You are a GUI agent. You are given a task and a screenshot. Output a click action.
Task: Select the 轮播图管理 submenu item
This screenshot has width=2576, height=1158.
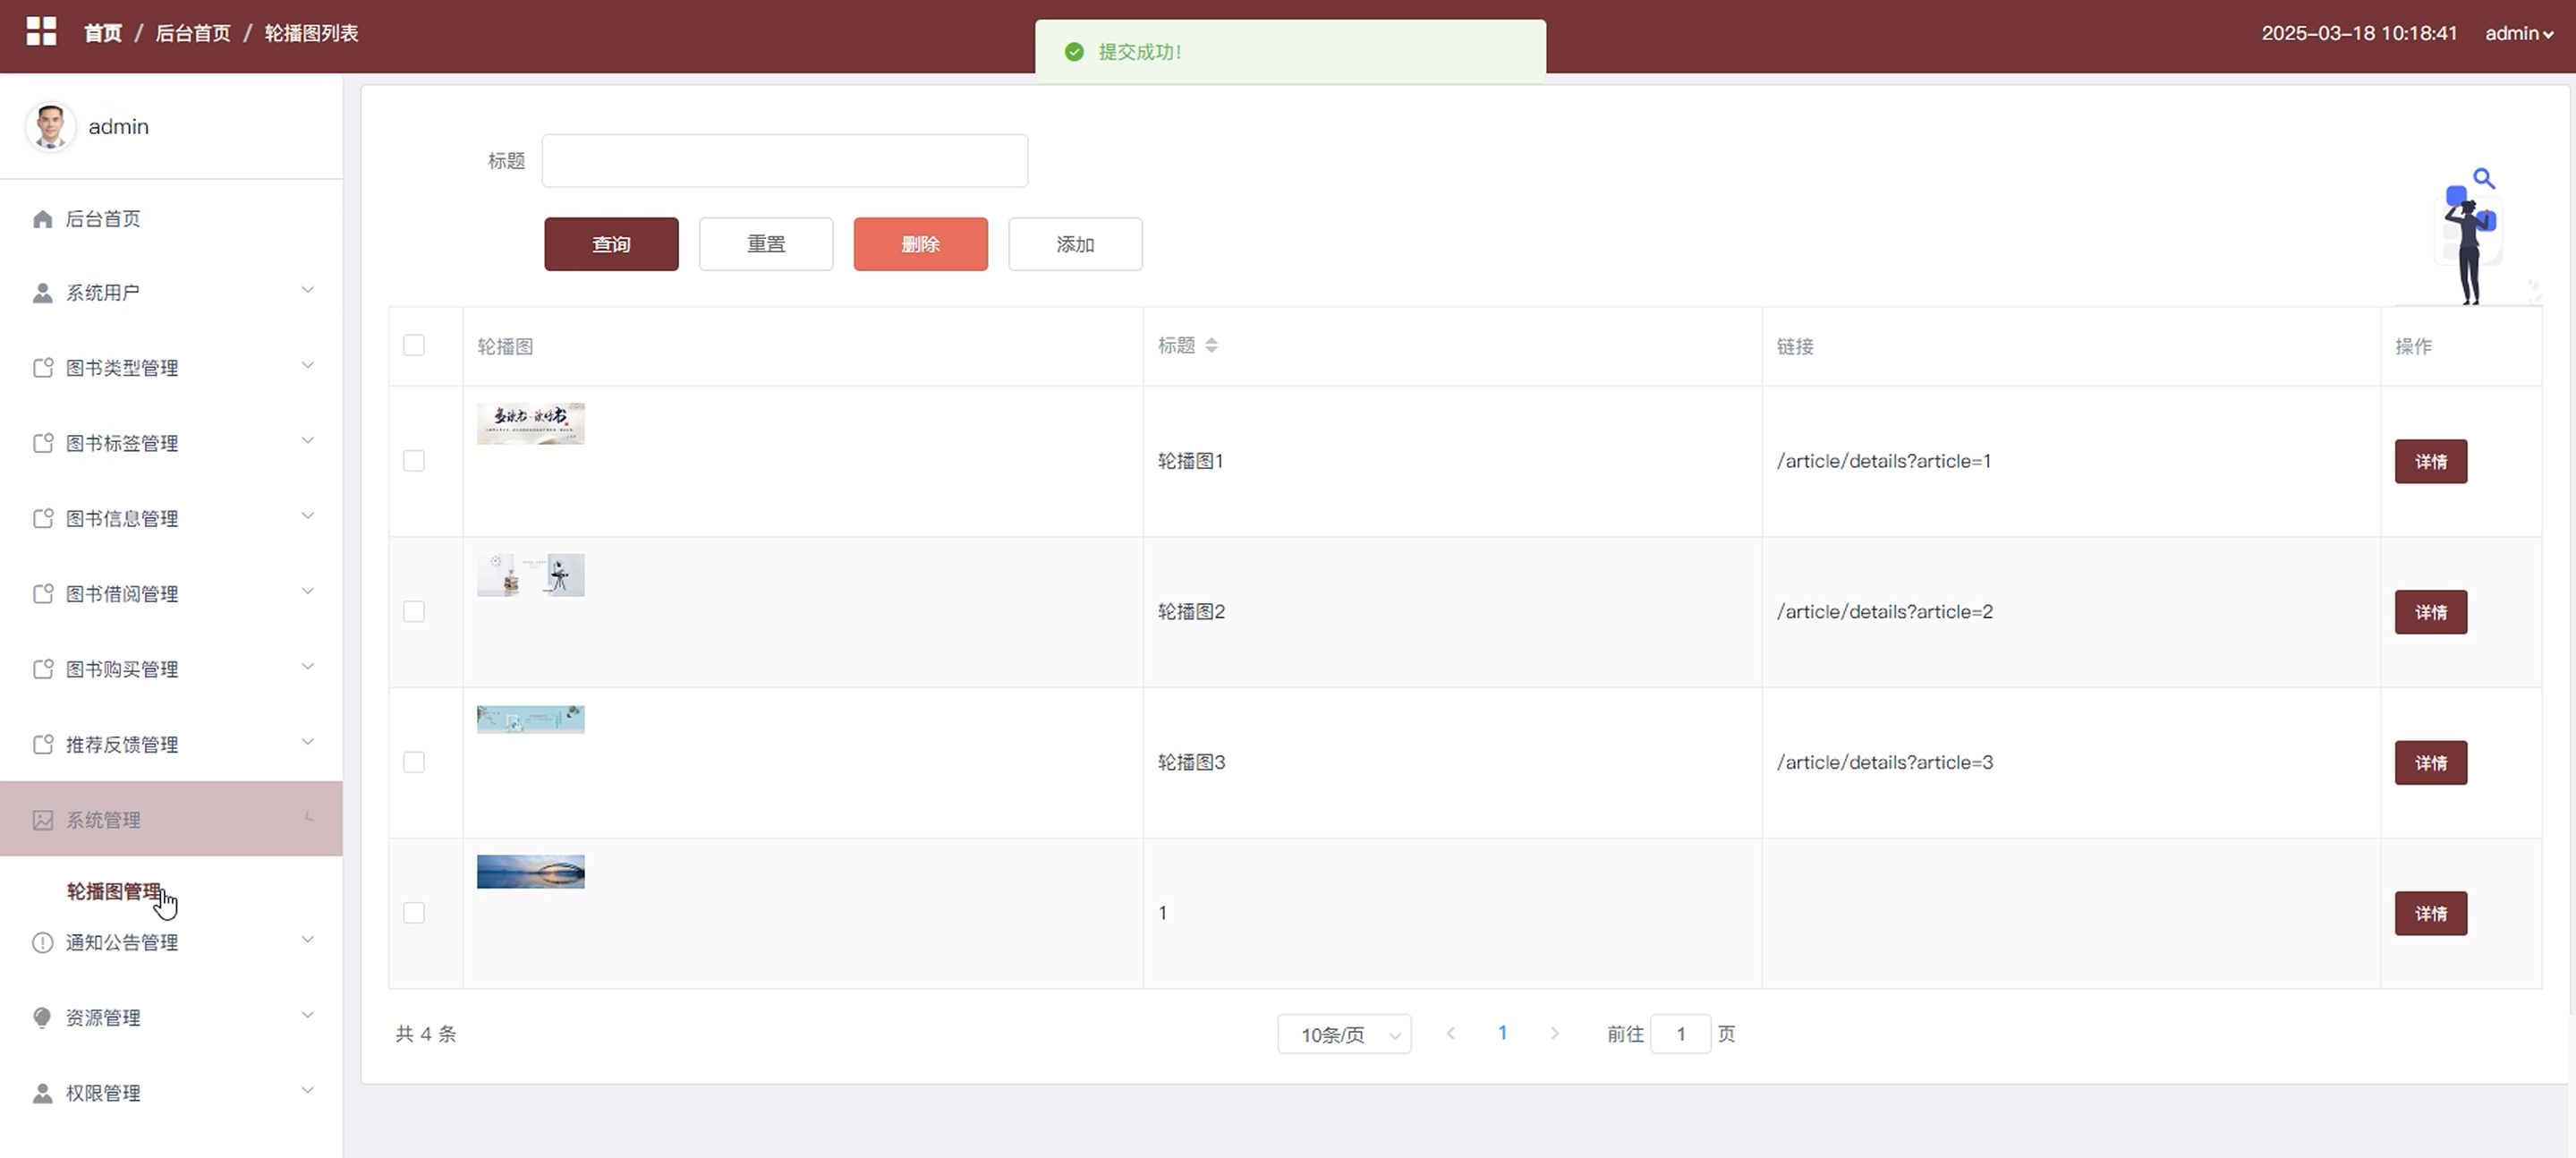(114, 891)
